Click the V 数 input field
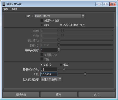The height and width of the screenshot is (100, 118). coord(49,36)
